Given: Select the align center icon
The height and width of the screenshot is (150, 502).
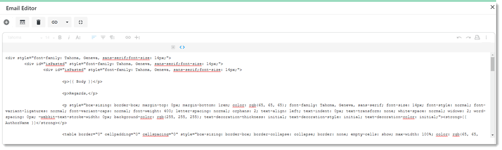Looking at the screenshot, I should pos(103,37).
